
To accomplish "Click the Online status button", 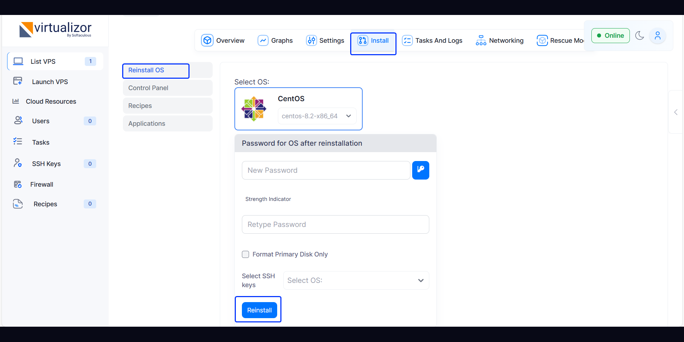I will point(611,36).
